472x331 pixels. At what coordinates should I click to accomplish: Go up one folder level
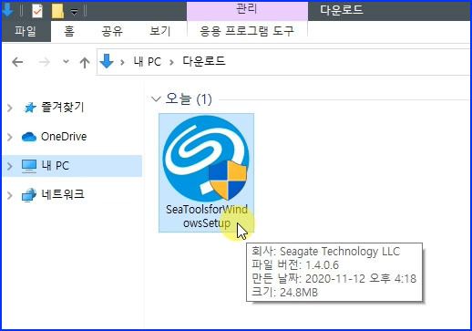(x=85, y=62)
